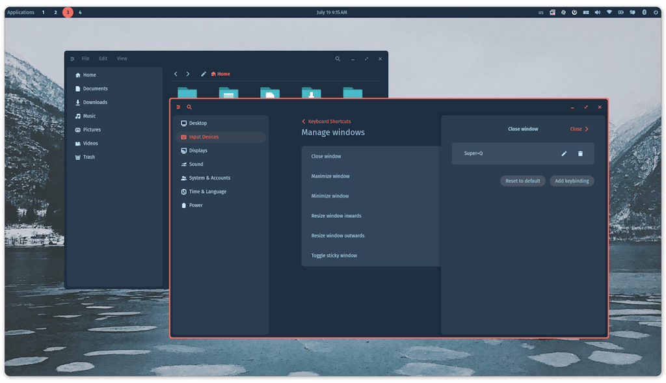Go back to Keyboard Shortcuts
The image size is (666, 383).
326,122
